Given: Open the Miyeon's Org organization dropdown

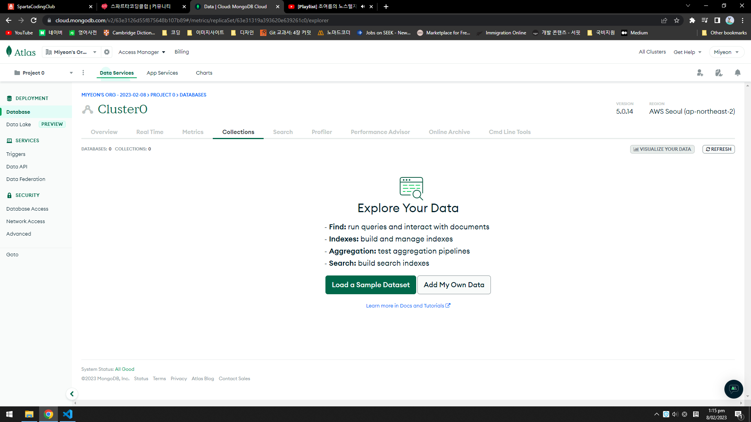Looking at the screenshot, I should (x=71, y=52).
